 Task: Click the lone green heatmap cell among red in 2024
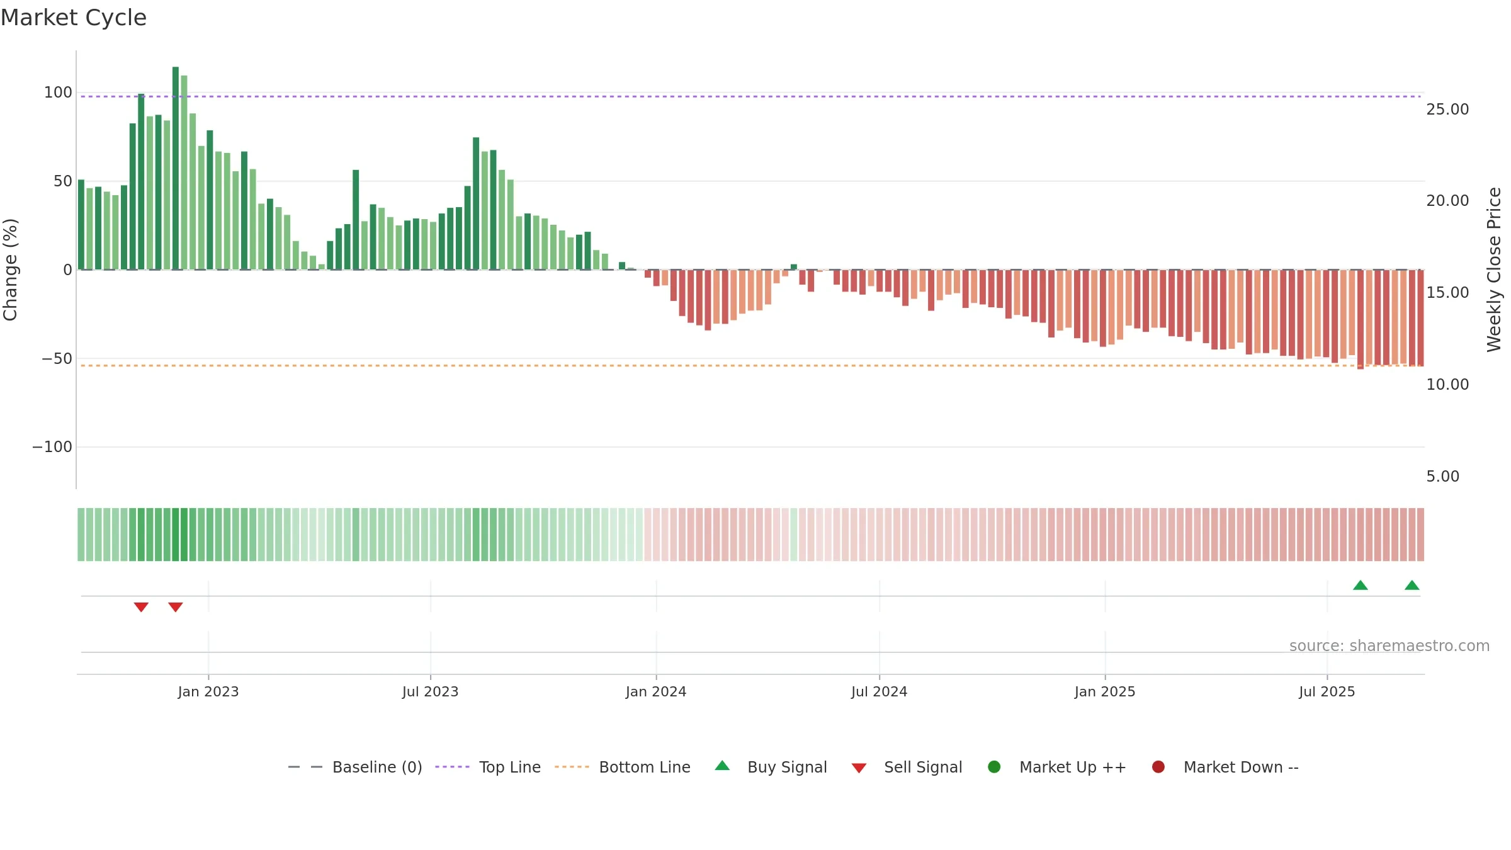tap(794, 535)
